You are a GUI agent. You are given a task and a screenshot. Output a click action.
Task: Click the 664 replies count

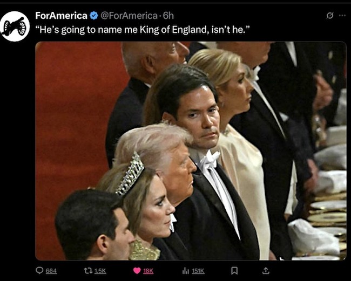tap(51, 271)
